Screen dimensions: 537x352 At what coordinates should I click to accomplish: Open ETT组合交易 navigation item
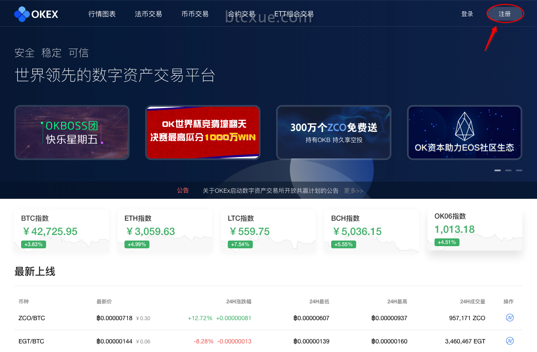294,14
